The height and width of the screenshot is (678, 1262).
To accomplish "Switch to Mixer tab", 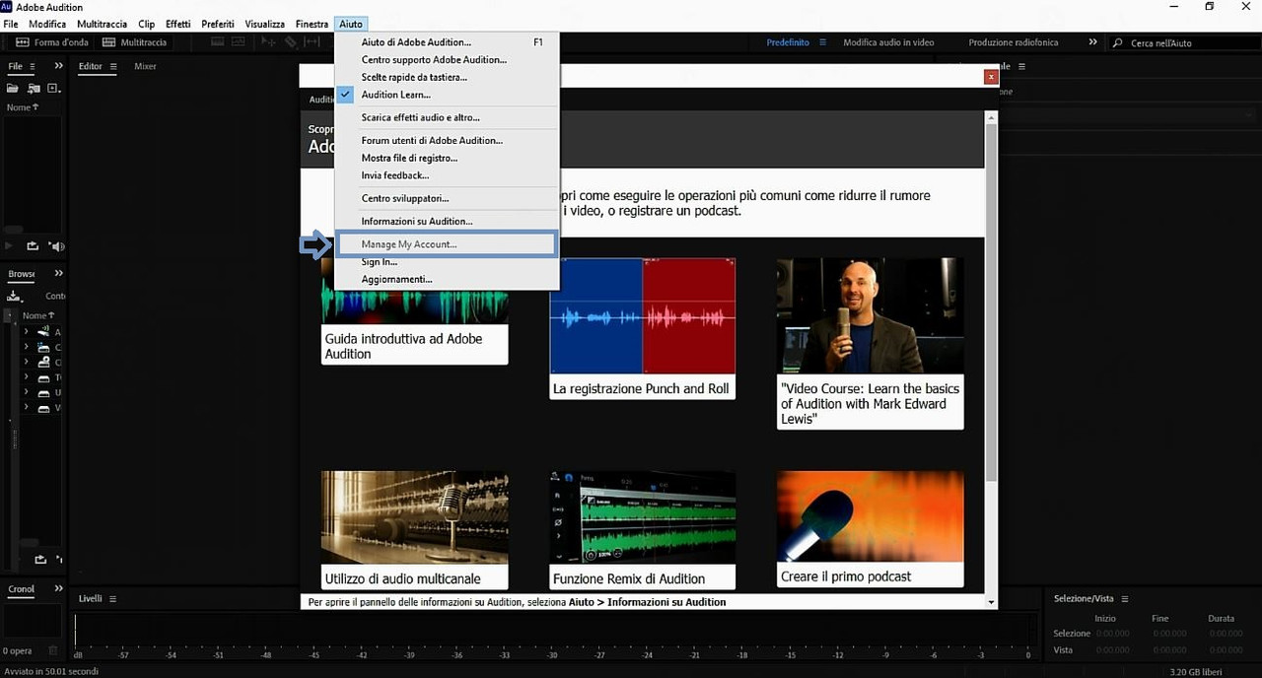I will click(145, 66).
